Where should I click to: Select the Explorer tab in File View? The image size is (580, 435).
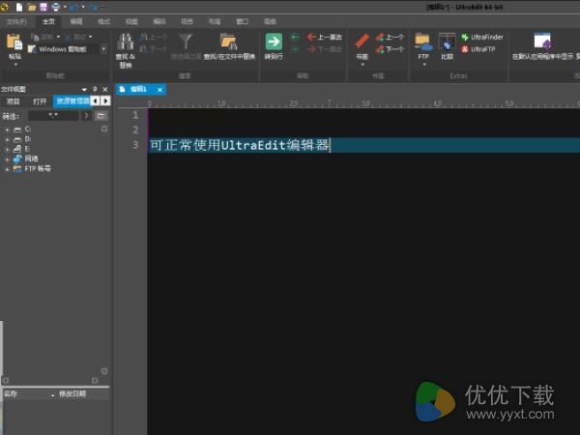72,101
